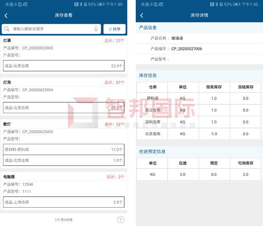Click product code CP_20200527006
263x226 pixels.
[x=187, y=49]
